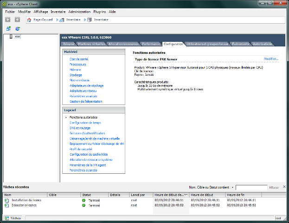Switch to Utilisateurs et groupes locaux tab

tap(207, 44)
